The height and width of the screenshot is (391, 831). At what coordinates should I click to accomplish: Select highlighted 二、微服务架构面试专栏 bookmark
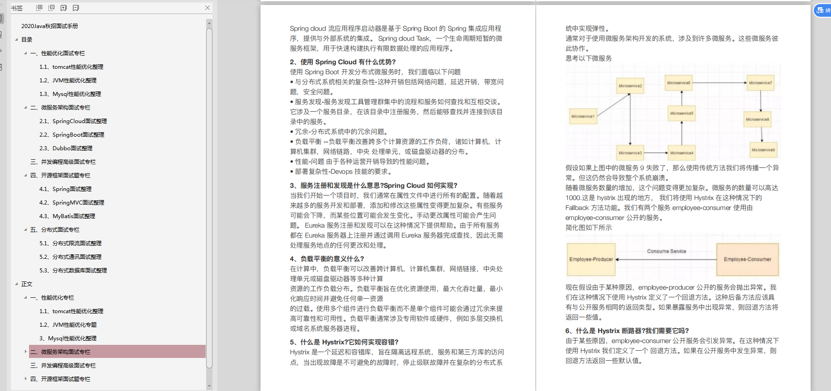point(117,352)
